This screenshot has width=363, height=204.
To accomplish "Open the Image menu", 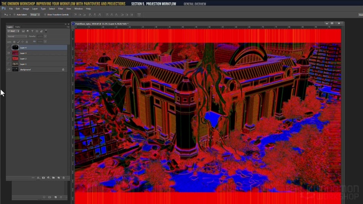I will click(26, 9).
